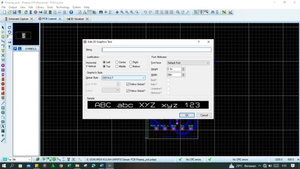Toggle Follow Global for Line Width
Image resolution: width=300 pixels, height=169 pixels.
[x=128, y=84]
